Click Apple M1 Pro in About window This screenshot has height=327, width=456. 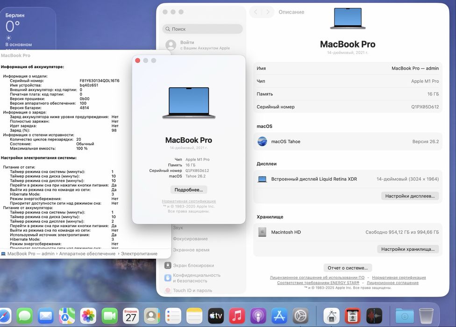click(x=198, y=160)
